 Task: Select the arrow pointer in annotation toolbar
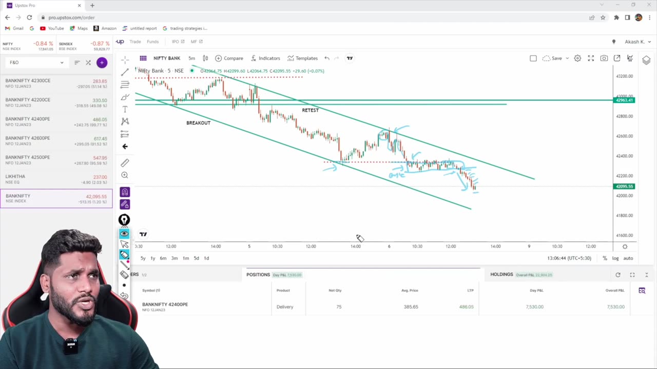tap(124, 244)
